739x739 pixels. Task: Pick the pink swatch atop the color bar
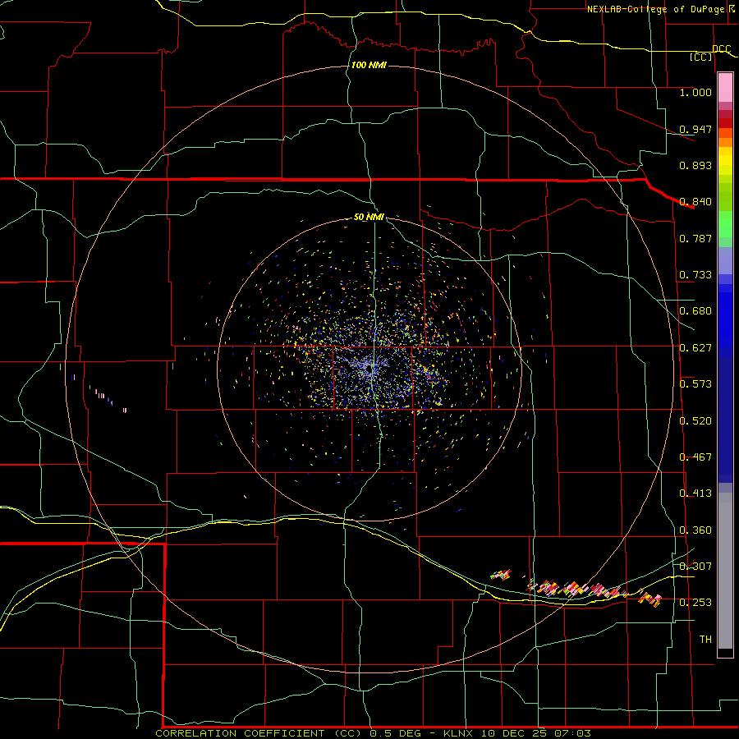coord(725,88)
